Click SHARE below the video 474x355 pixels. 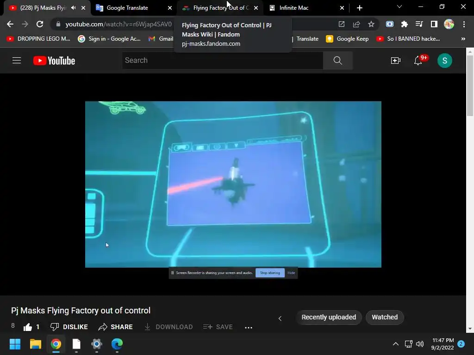[x=115, y=327]
